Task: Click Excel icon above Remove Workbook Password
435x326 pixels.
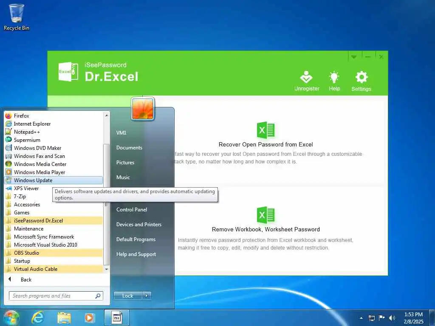Action: pos(266,215)
